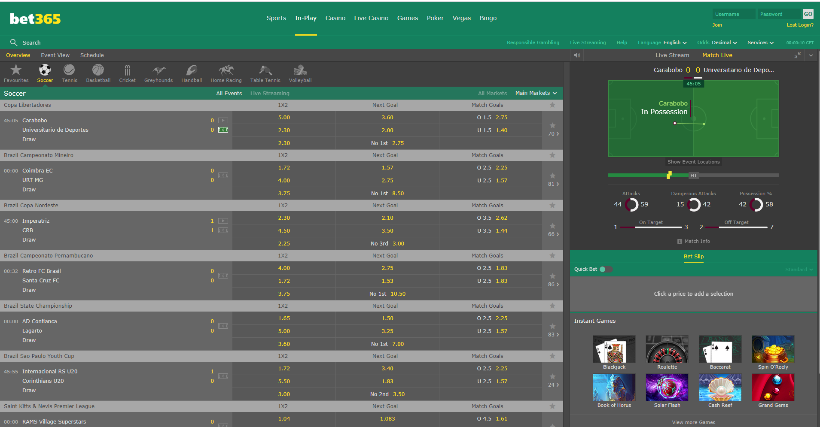Open the Standard bet slip dropdown

pyautogui.click(x=799, y=270)
